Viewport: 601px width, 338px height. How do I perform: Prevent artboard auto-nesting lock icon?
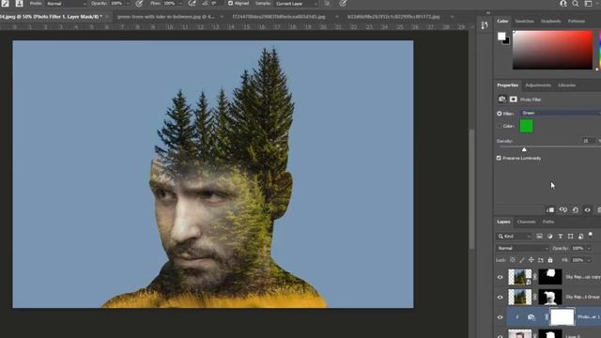tap(541, 260)
